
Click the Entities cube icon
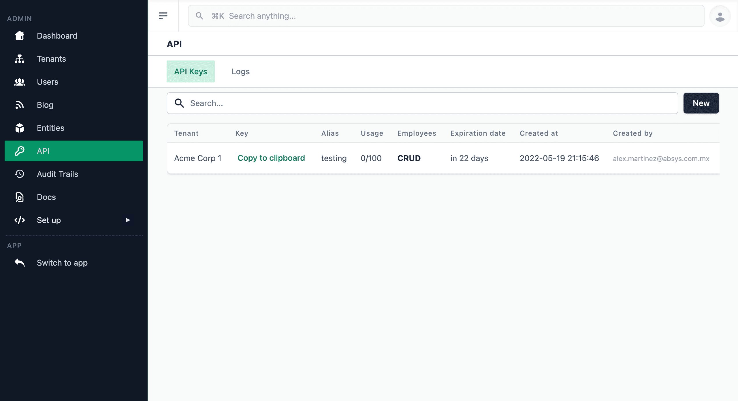pos(20,128)
